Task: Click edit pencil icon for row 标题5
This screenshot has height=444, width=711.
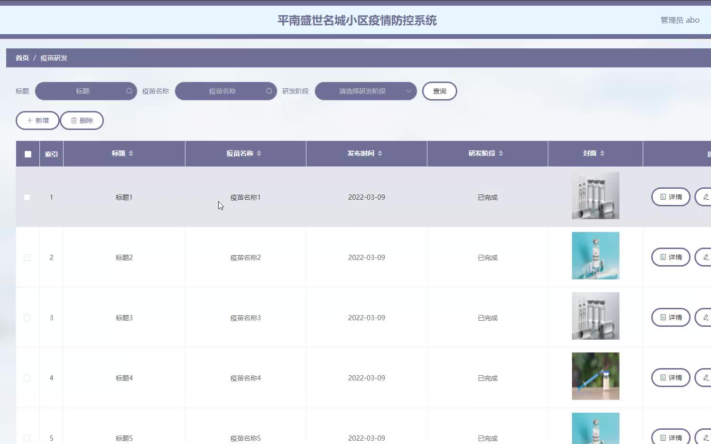Action: [706, 438]
